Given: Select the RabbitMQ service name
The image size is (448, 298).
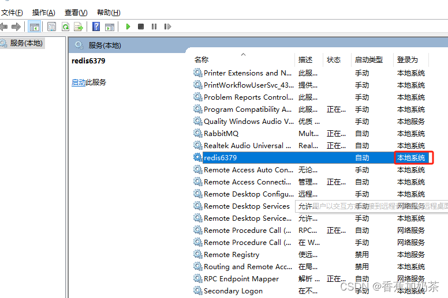Looking at the screenshot, I should (x=221, y=134).
